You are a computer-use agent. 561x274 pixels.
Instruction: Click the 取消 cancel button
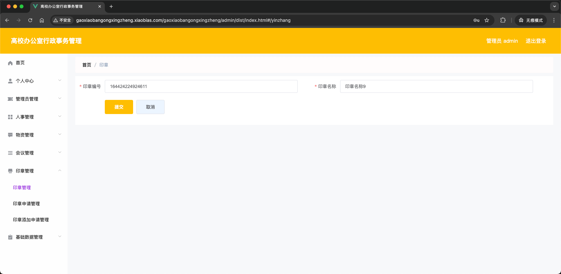click(150, 107)
